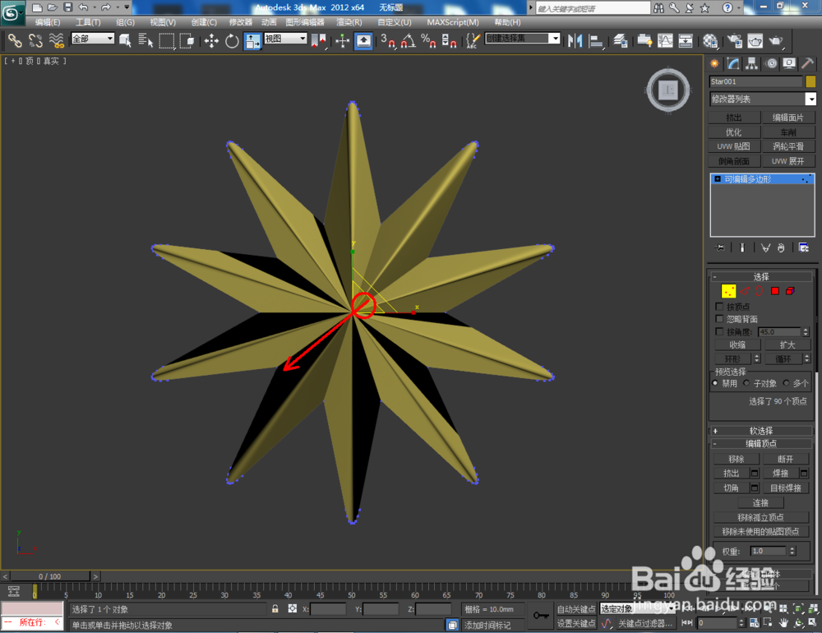This screenshot has width=822, height=633.
Task: Activate the Rotate tool
Action: point(232,41)
